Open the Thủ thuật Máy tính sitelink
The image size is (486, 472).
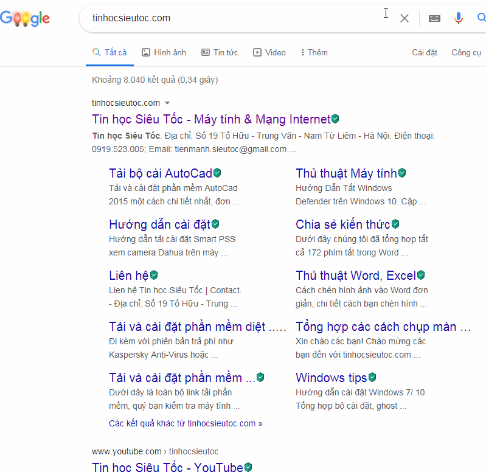pos(346,173)
